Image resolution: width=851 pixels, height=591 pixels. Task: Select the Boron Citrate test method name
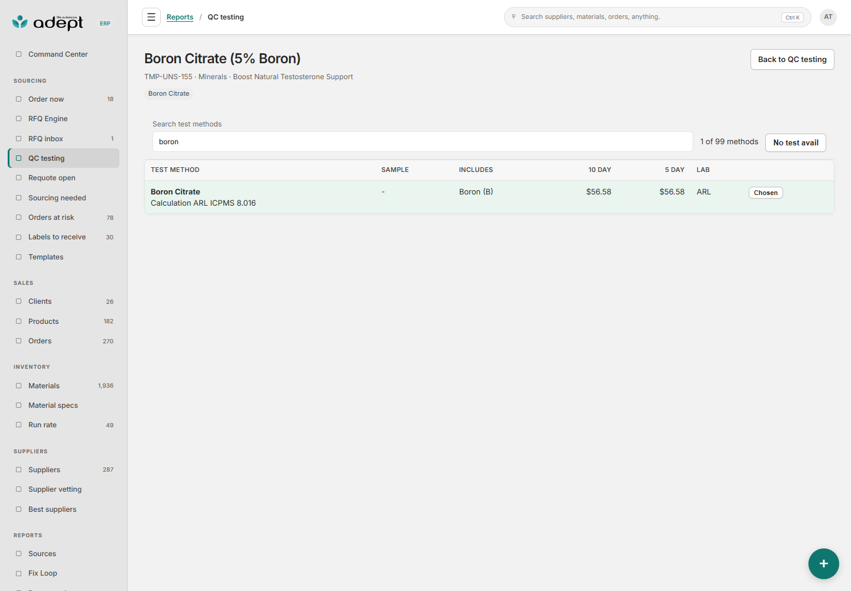tap(176, 191)
